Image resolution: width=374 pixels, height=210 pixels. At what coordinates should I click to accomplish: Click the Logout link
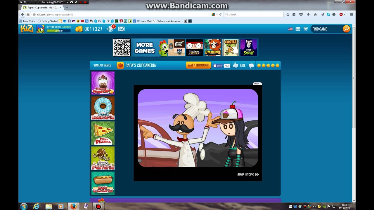pos(66,27)
